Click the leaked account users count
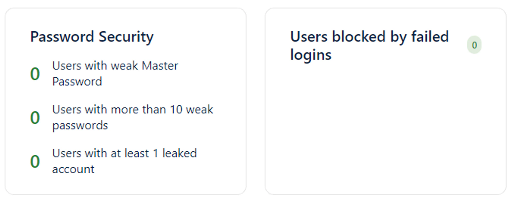Image resolution: width=514 pixels, height=201 pixels. (x=35, y=161)
